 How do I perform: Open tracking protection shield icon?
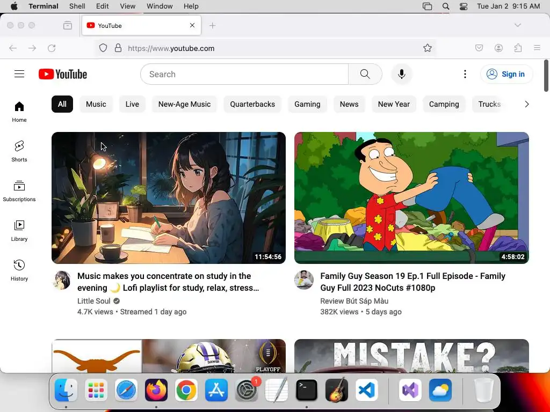103,48
